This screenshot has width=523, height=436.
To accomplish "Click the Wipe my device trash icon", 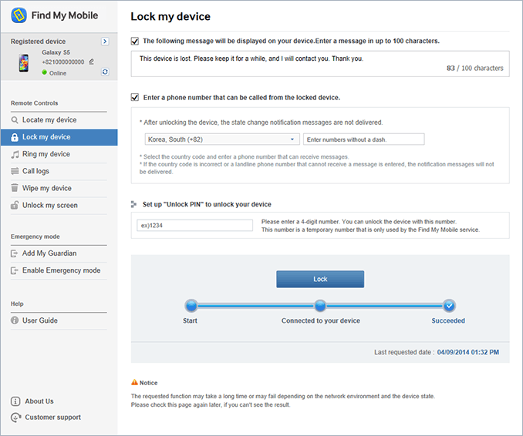I will [15, 188].
